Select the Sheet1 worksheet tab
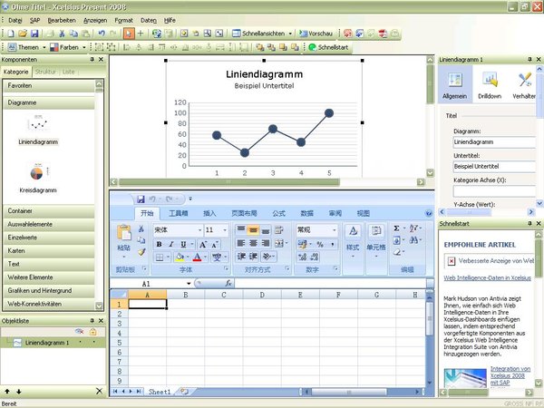Viewport: 544px width, 408px height. tap(160, 392)
